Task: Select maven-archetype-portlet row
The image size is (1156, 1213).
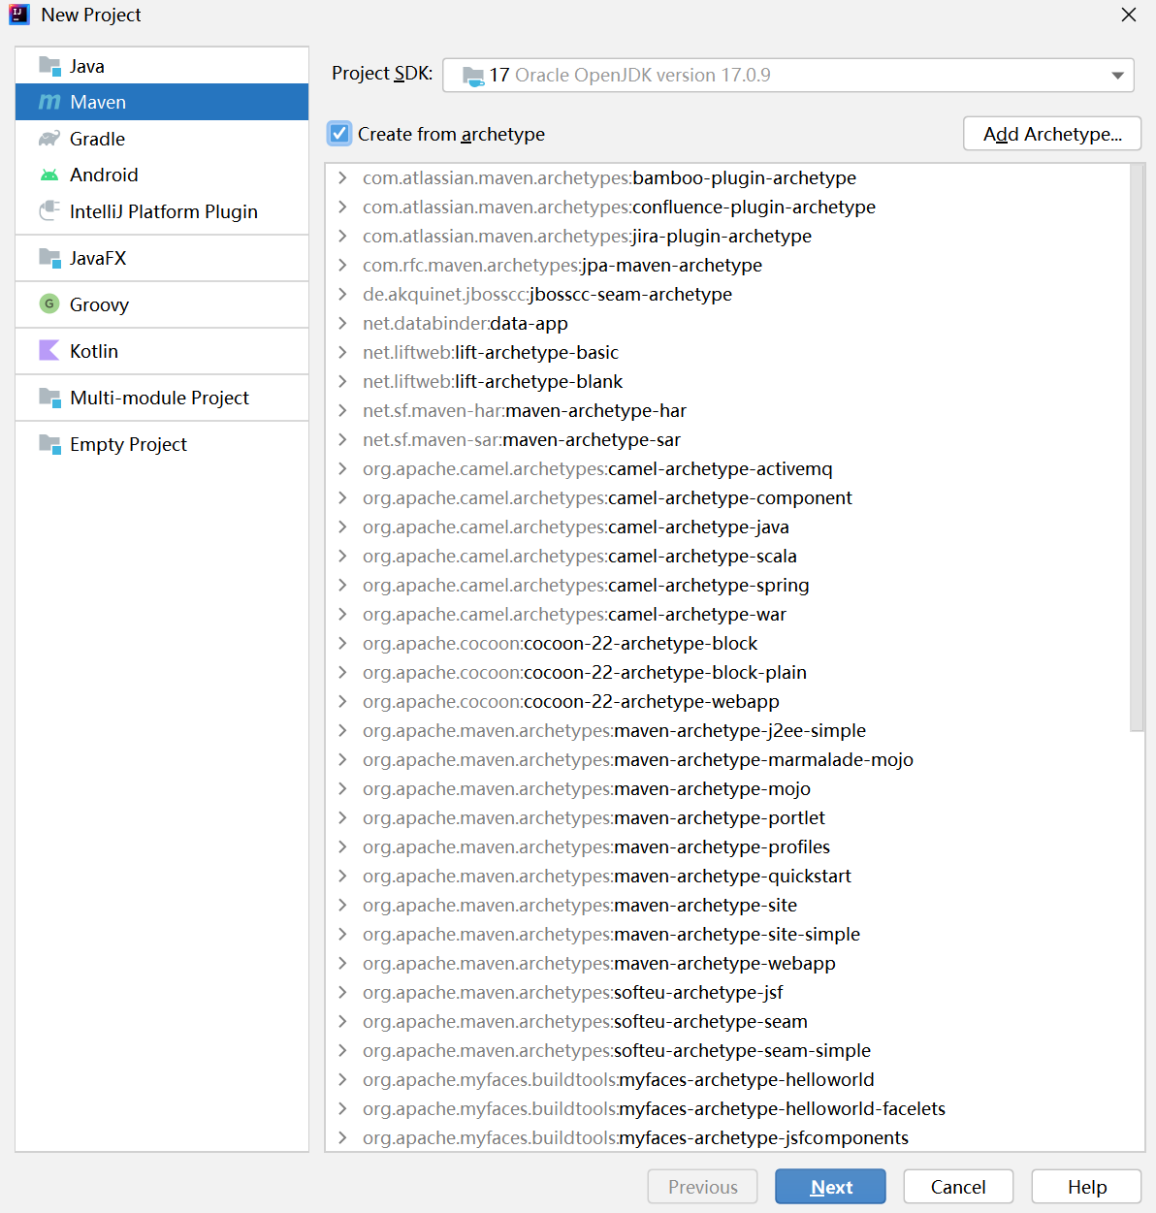Action: coord(727,817)
